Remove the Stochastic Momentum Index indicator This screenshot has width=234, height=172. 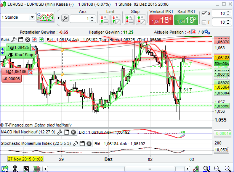tap(89, 144)
